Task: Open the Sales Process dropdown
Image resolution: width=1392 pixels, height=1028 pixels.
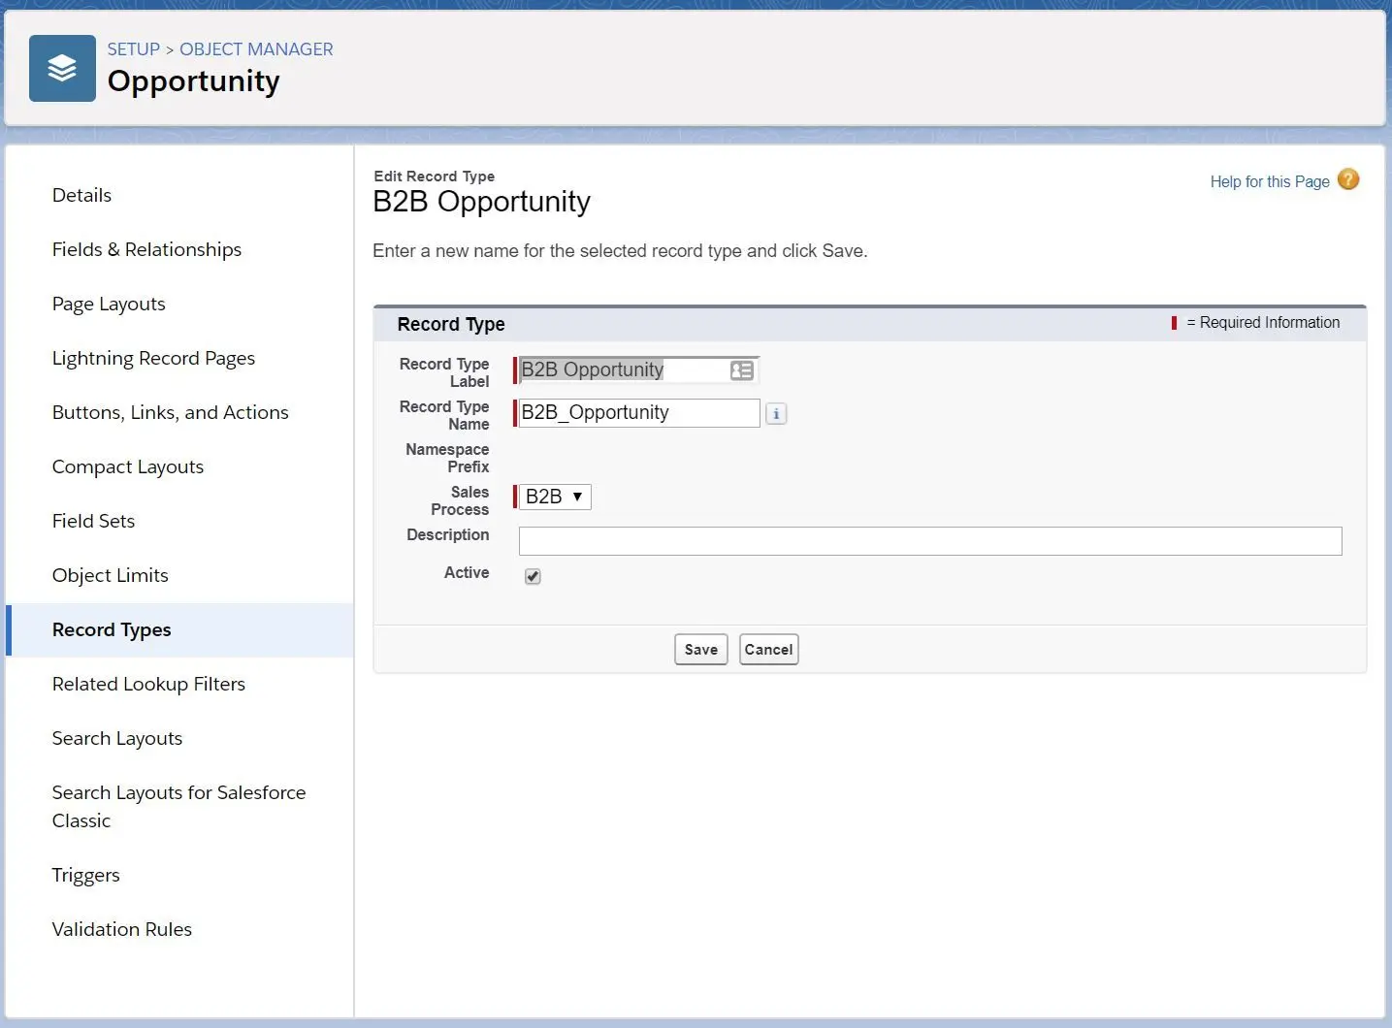Action: [555, 497]
